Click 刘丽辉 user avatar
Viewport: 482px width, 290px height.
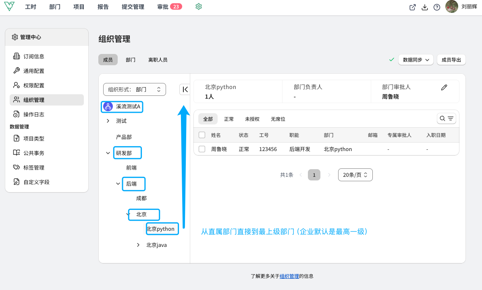click(x=451, y=6)
